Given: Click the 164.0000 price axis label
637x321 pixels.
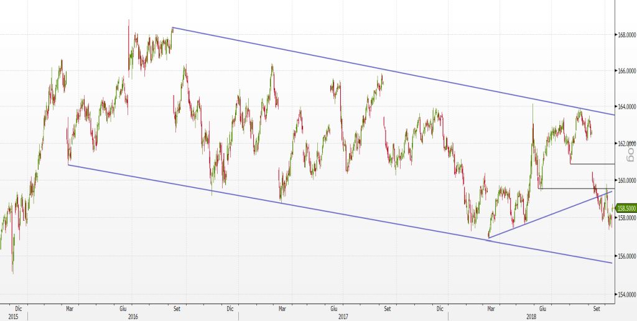Looking at the screenshot, I should tap(625, 107).
